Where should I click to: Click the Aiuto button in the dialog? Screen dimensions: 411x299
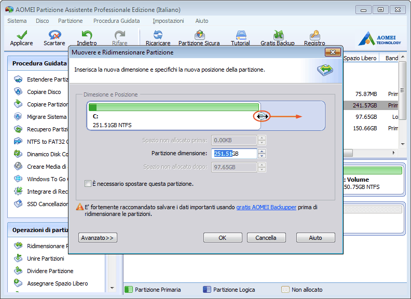coord(316,238)
